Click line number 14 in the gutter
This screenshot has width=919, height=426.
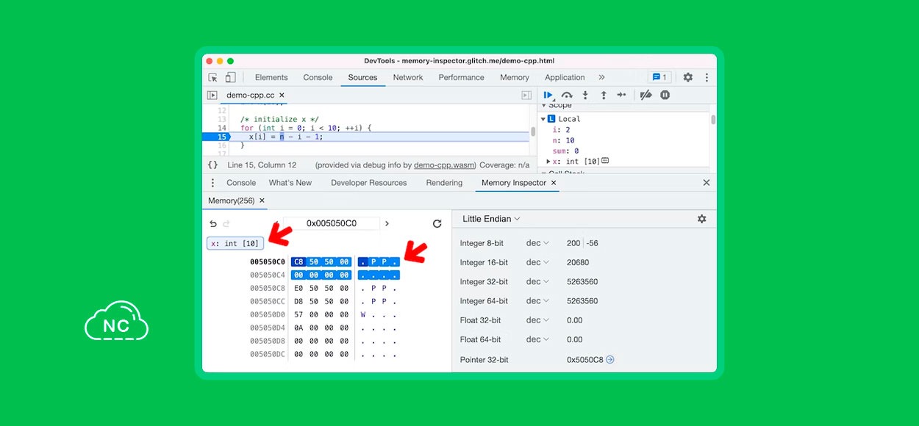(222, 128)
